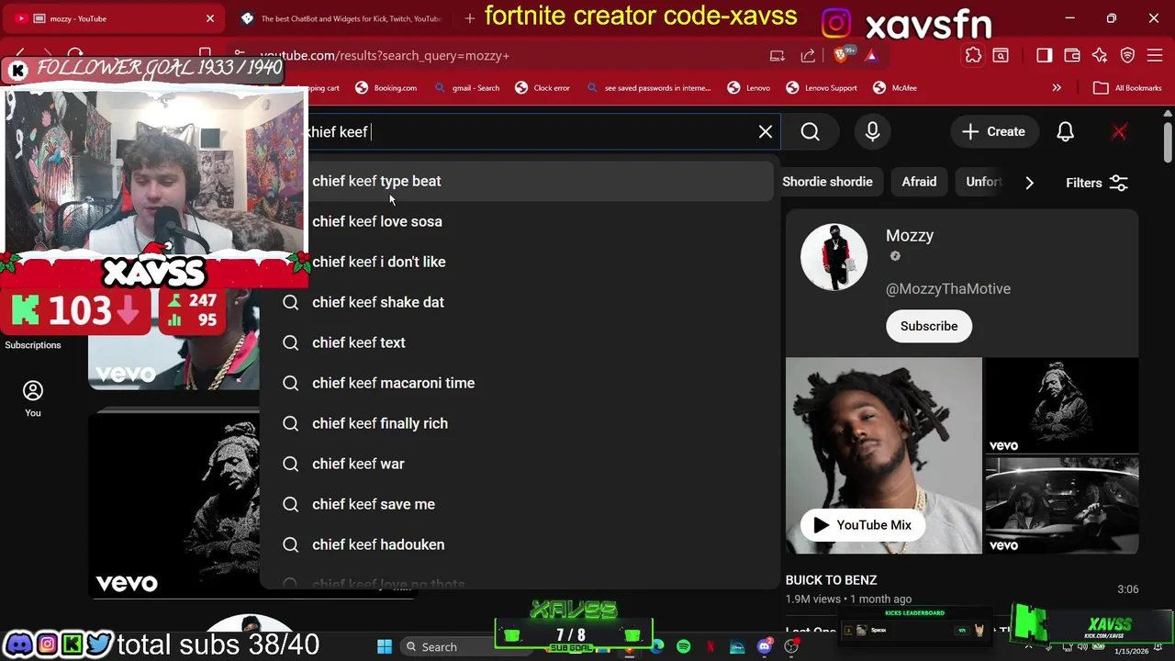Click search icon beside chief keef war
Viewport: 1175px width, 661px height.
[291, 464]
